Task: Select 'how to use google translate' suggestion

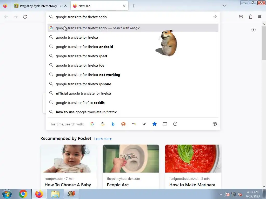Action: coord(133,112)
